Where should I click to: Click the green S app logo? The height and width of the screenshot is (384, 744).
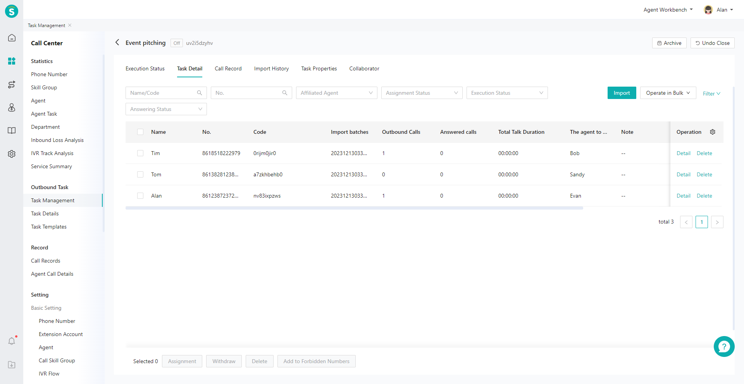pos(12,11)
